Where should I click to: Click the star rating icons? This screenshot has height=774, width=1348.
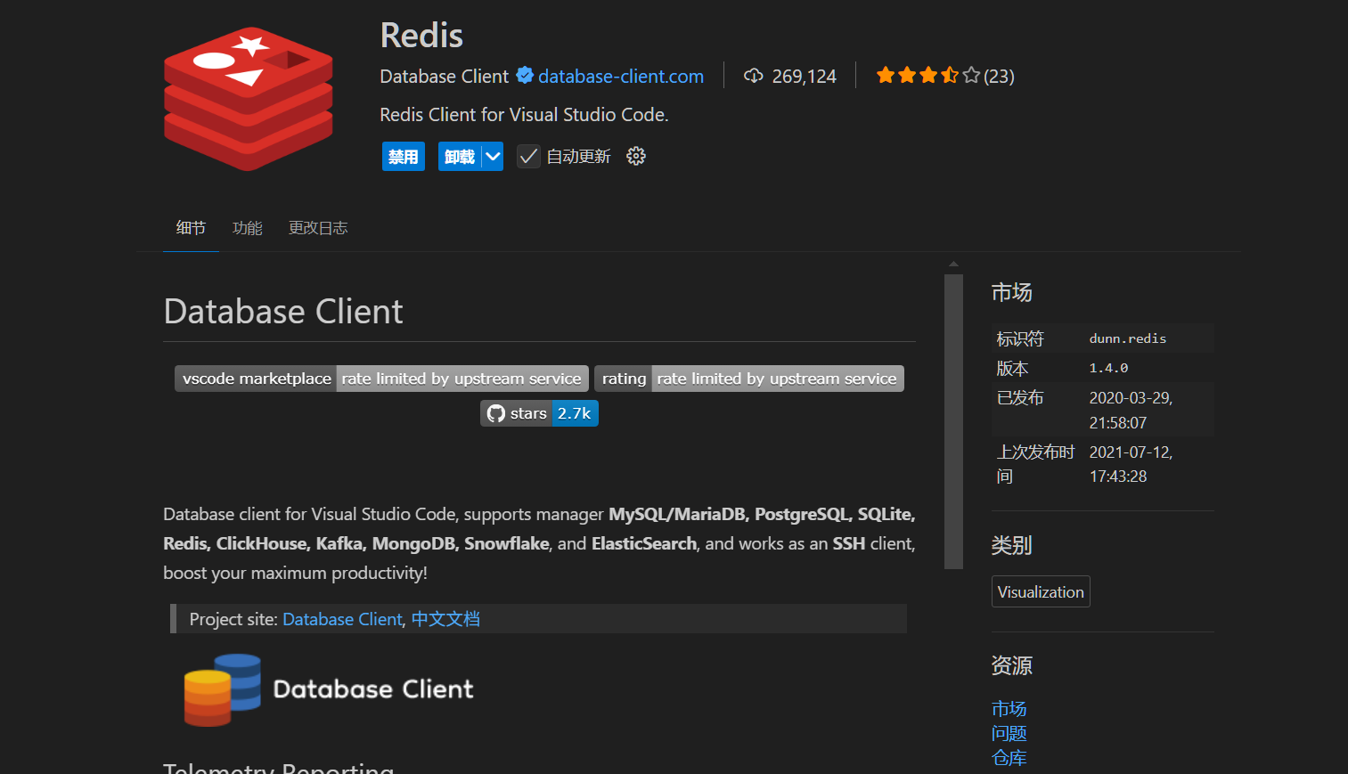[x=927, y=76]
